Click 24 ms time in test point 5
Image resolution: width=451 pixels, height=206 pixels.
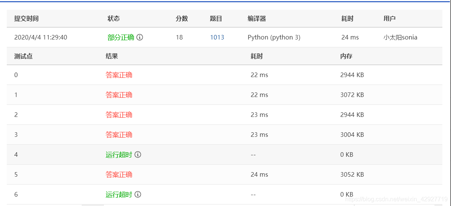pyautogui.click(x=259, y=174)
